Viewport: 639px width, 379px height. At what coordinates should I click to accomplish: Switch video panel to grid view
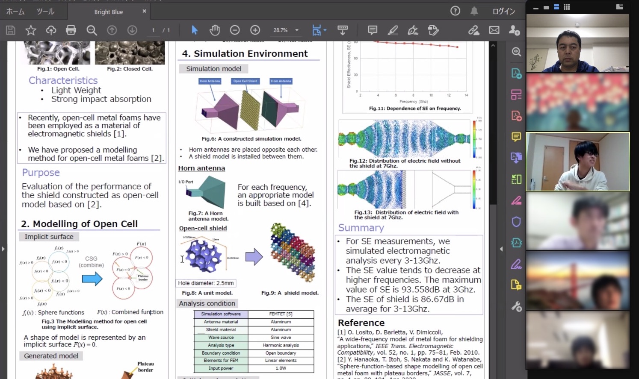(x=567, y=7)
